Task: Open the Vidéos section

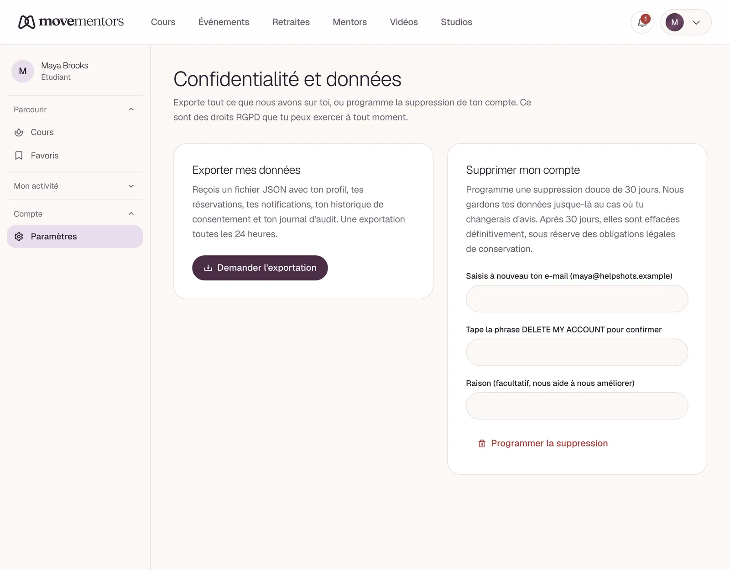Action: (404, 22)
